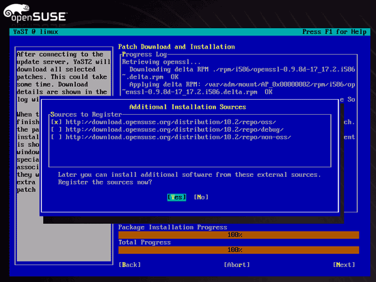Select the Next button

[x=344, y=265]
